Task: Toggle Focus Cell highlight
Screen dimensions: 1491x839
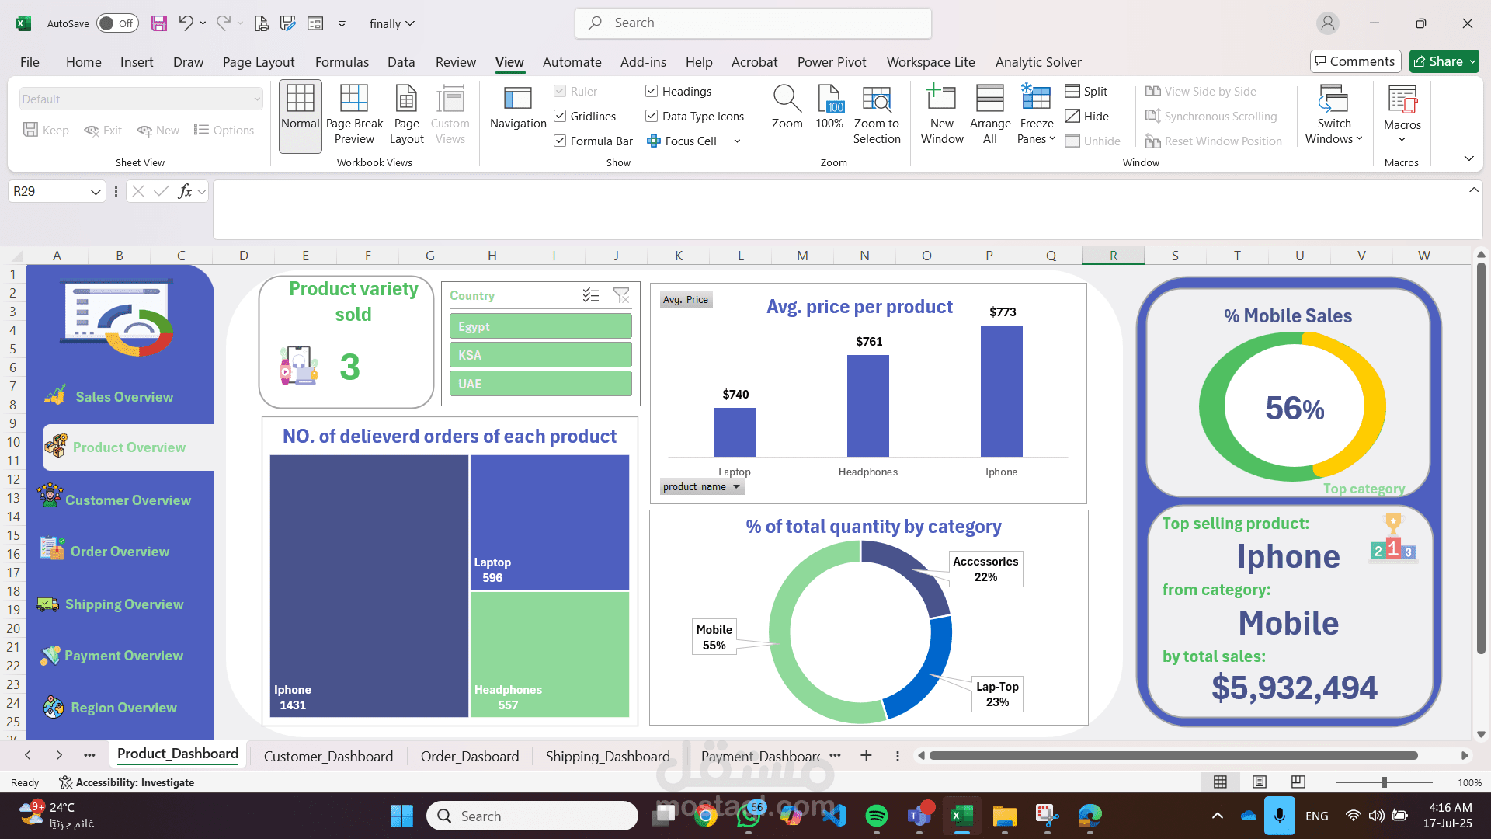Action: (682, 141)
